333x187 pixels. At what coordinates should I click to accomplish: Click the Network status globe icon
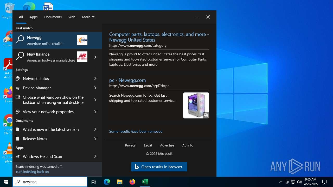[18, 78]
